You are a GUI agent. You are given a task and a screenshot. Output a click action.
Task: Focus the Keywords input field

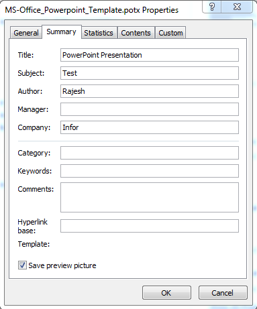click(150, 171)
